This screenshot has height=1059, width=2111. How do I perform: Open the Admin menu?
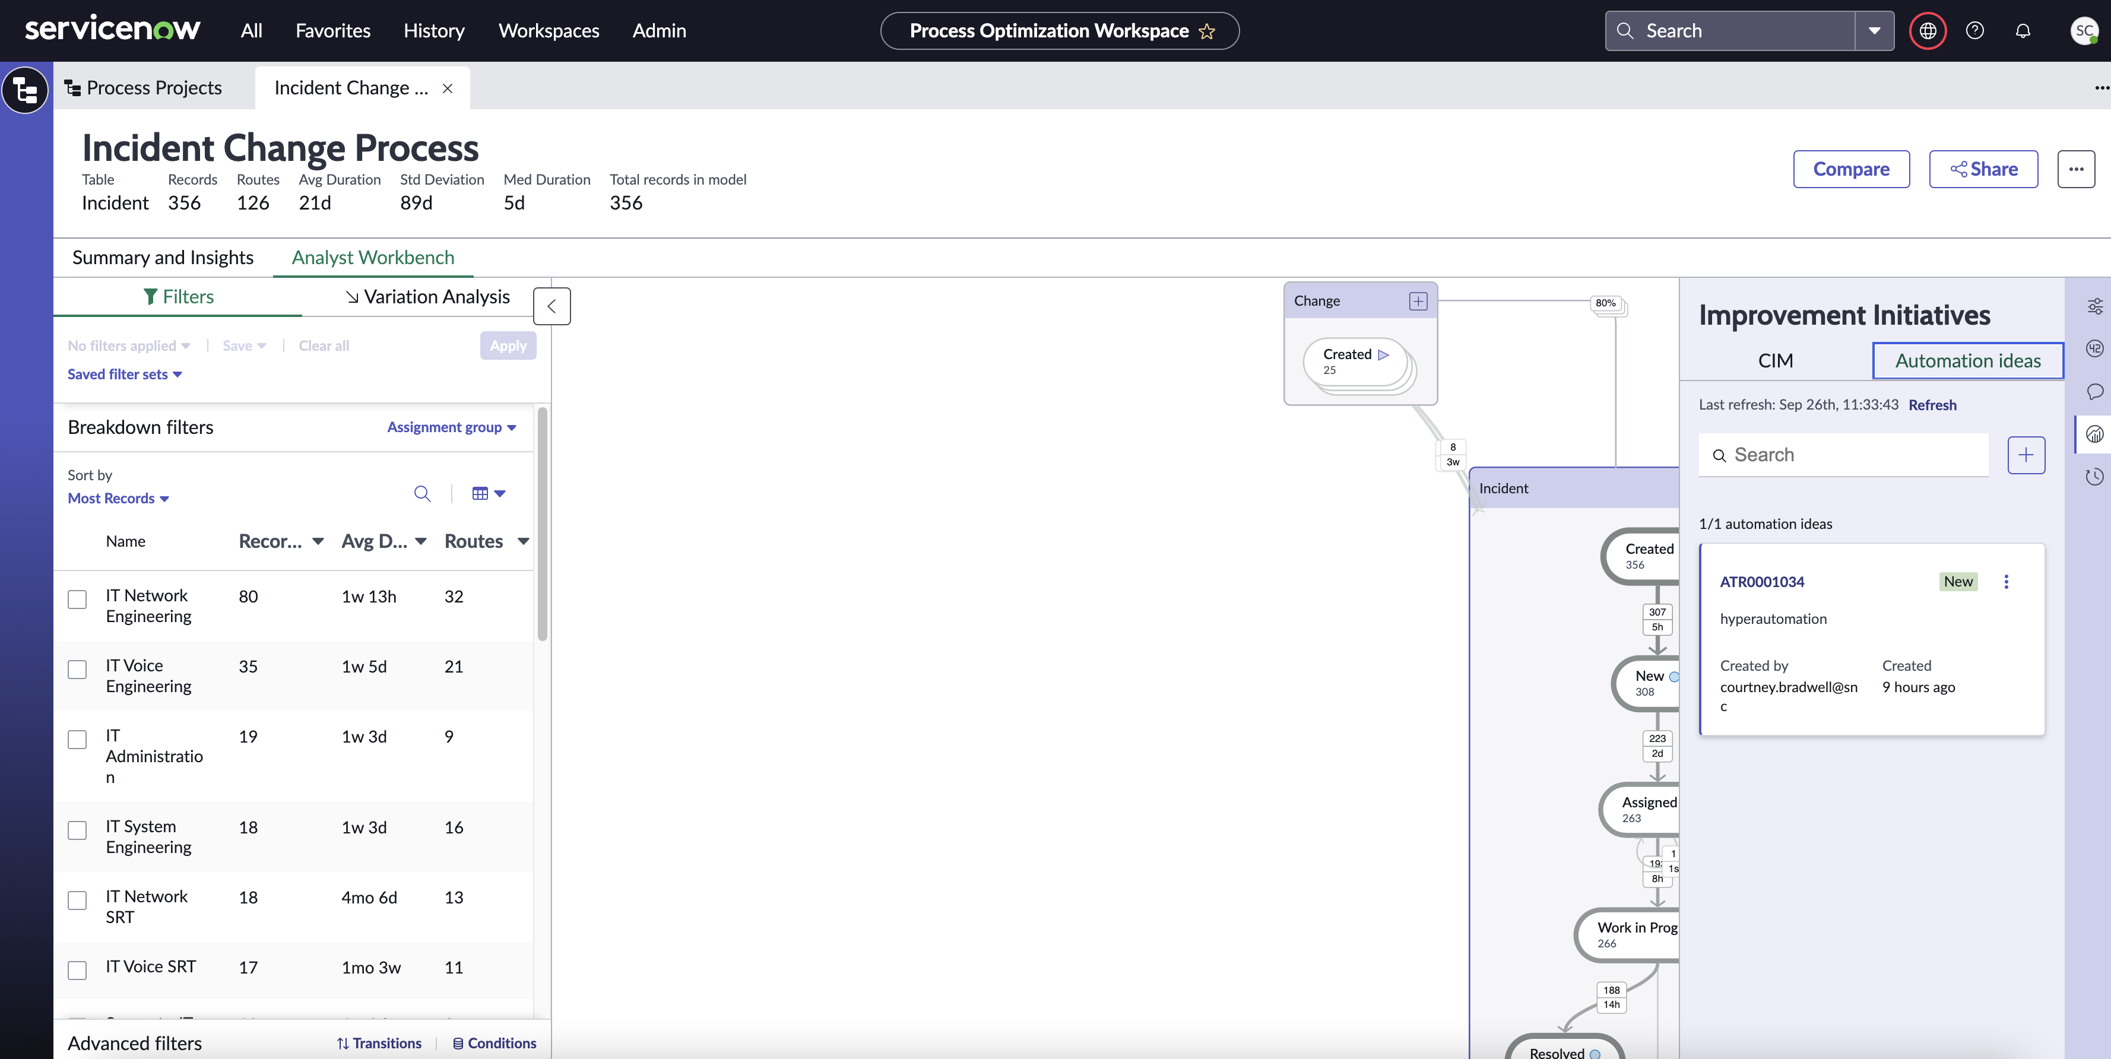(659, 30)
